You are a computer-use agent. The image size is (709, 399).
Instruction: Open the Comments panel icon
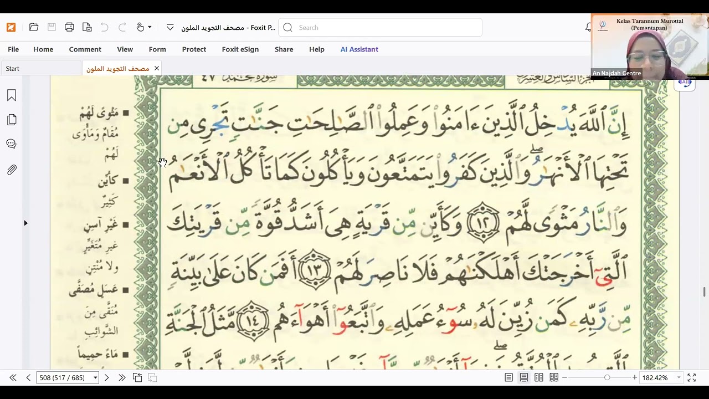(x=11, y=144)
